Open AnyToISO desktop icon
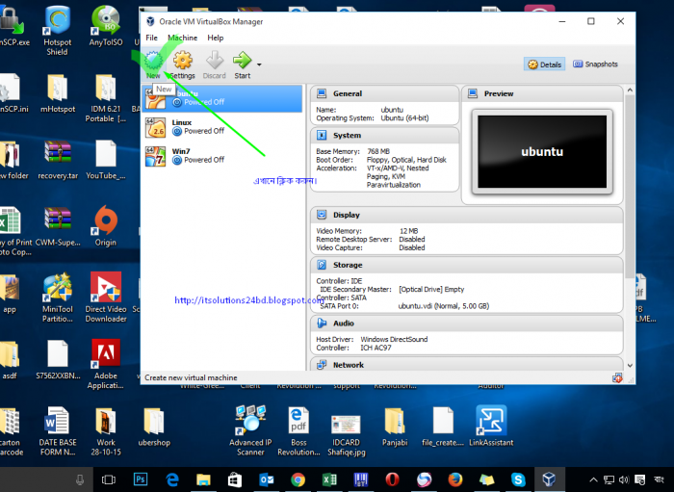 [106, 26]
